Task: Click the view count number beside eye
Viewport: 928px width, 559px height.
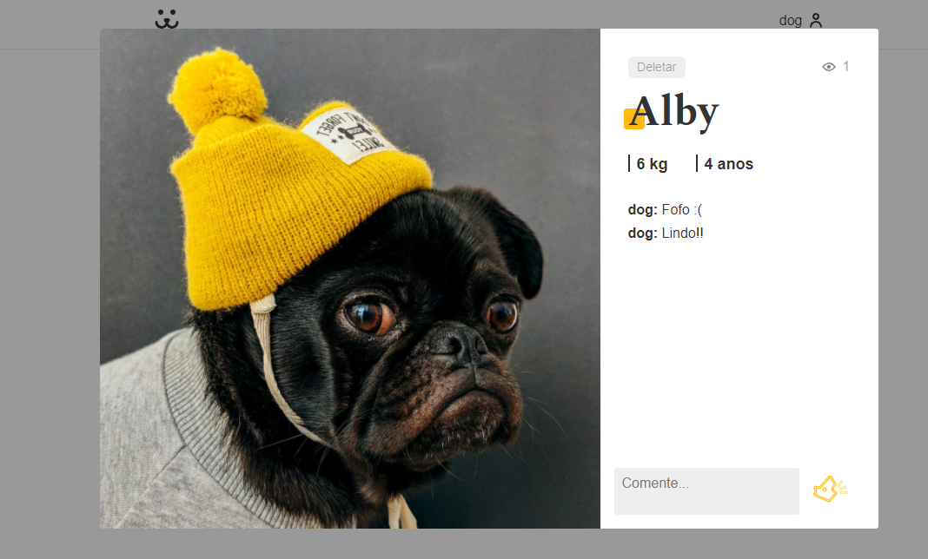Action: [x=846, y=66]
